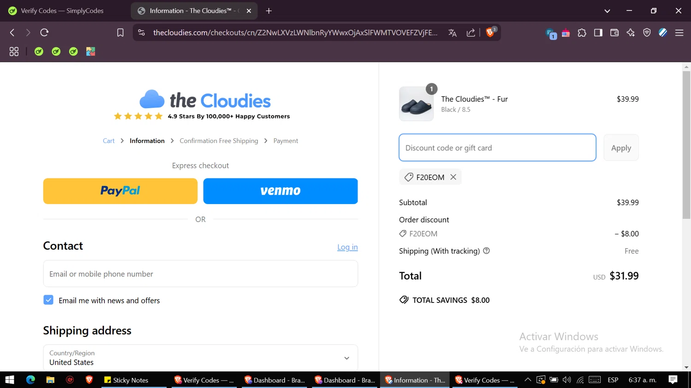691x388 pixels.
Task: Click the Log in link
Action: [x=347, y=247]
